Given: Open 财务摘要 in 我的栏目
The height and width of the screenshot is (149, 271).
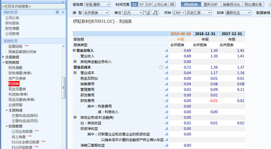Looking at the screenshot, I should pos(12,28).
